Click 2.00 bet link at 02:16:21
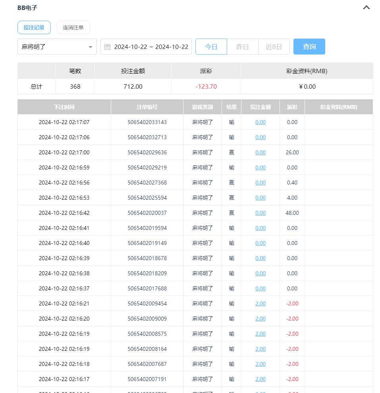Screen dimensions: 380x393 (260, 304)
